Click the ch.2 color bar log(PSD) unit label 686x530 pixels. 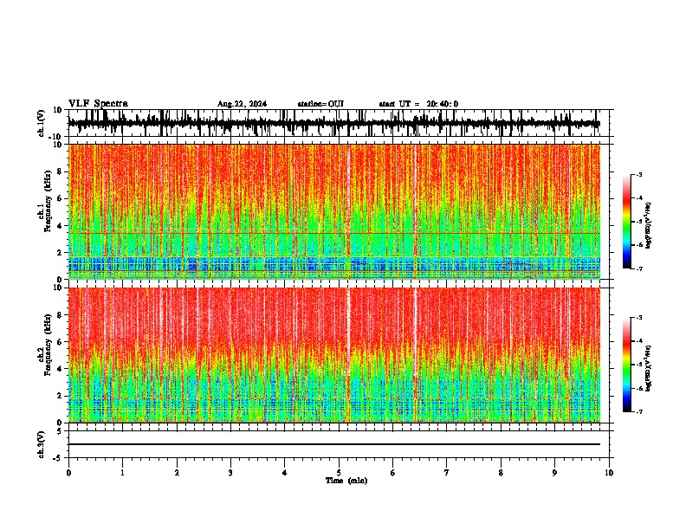pos(649,368)
